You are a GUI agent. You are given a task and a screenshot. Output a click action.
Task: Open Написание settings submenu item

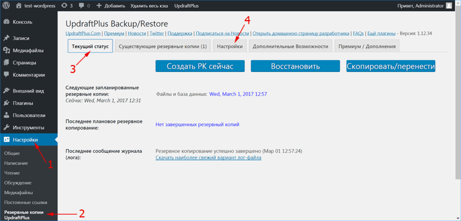click(x=16, y=163)
